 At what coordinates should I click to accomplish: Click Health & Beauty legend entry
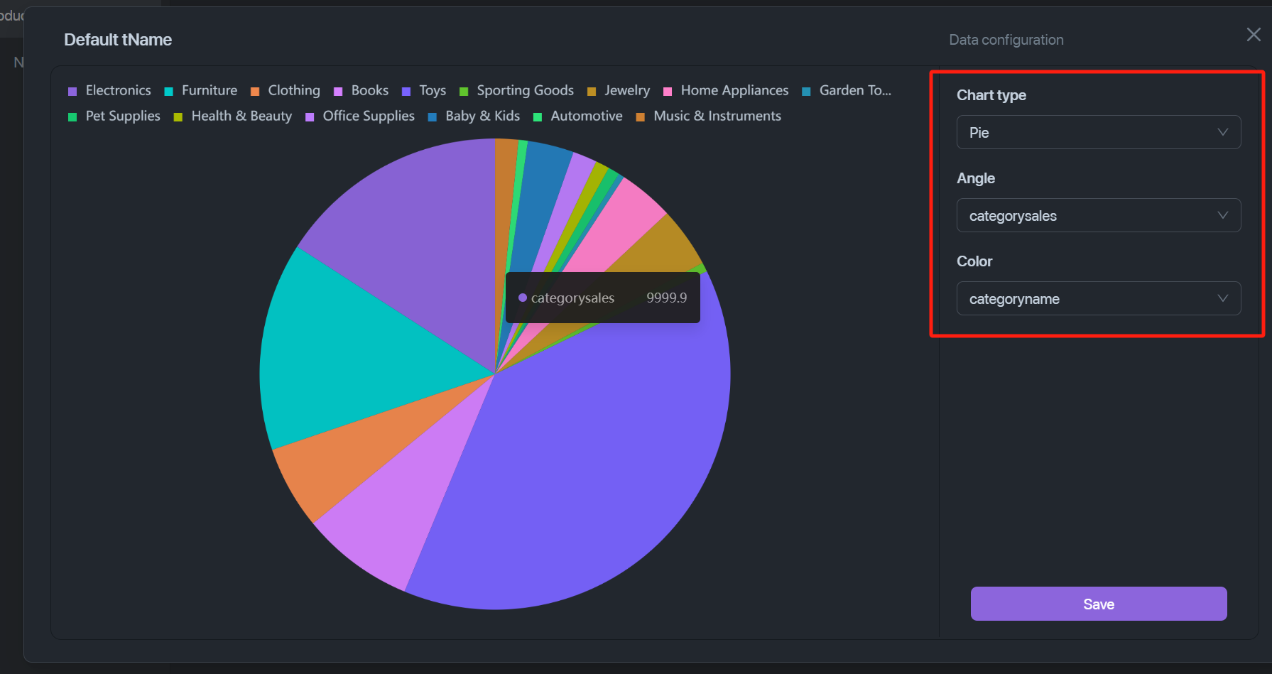(x=241, y=116)
